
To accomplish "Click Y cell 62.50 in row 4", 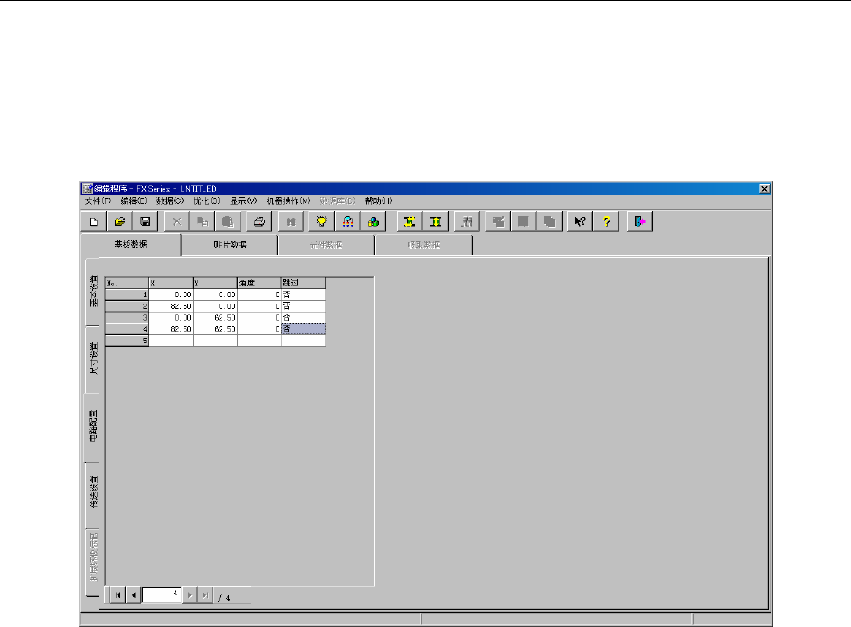I will coord(215,329).
